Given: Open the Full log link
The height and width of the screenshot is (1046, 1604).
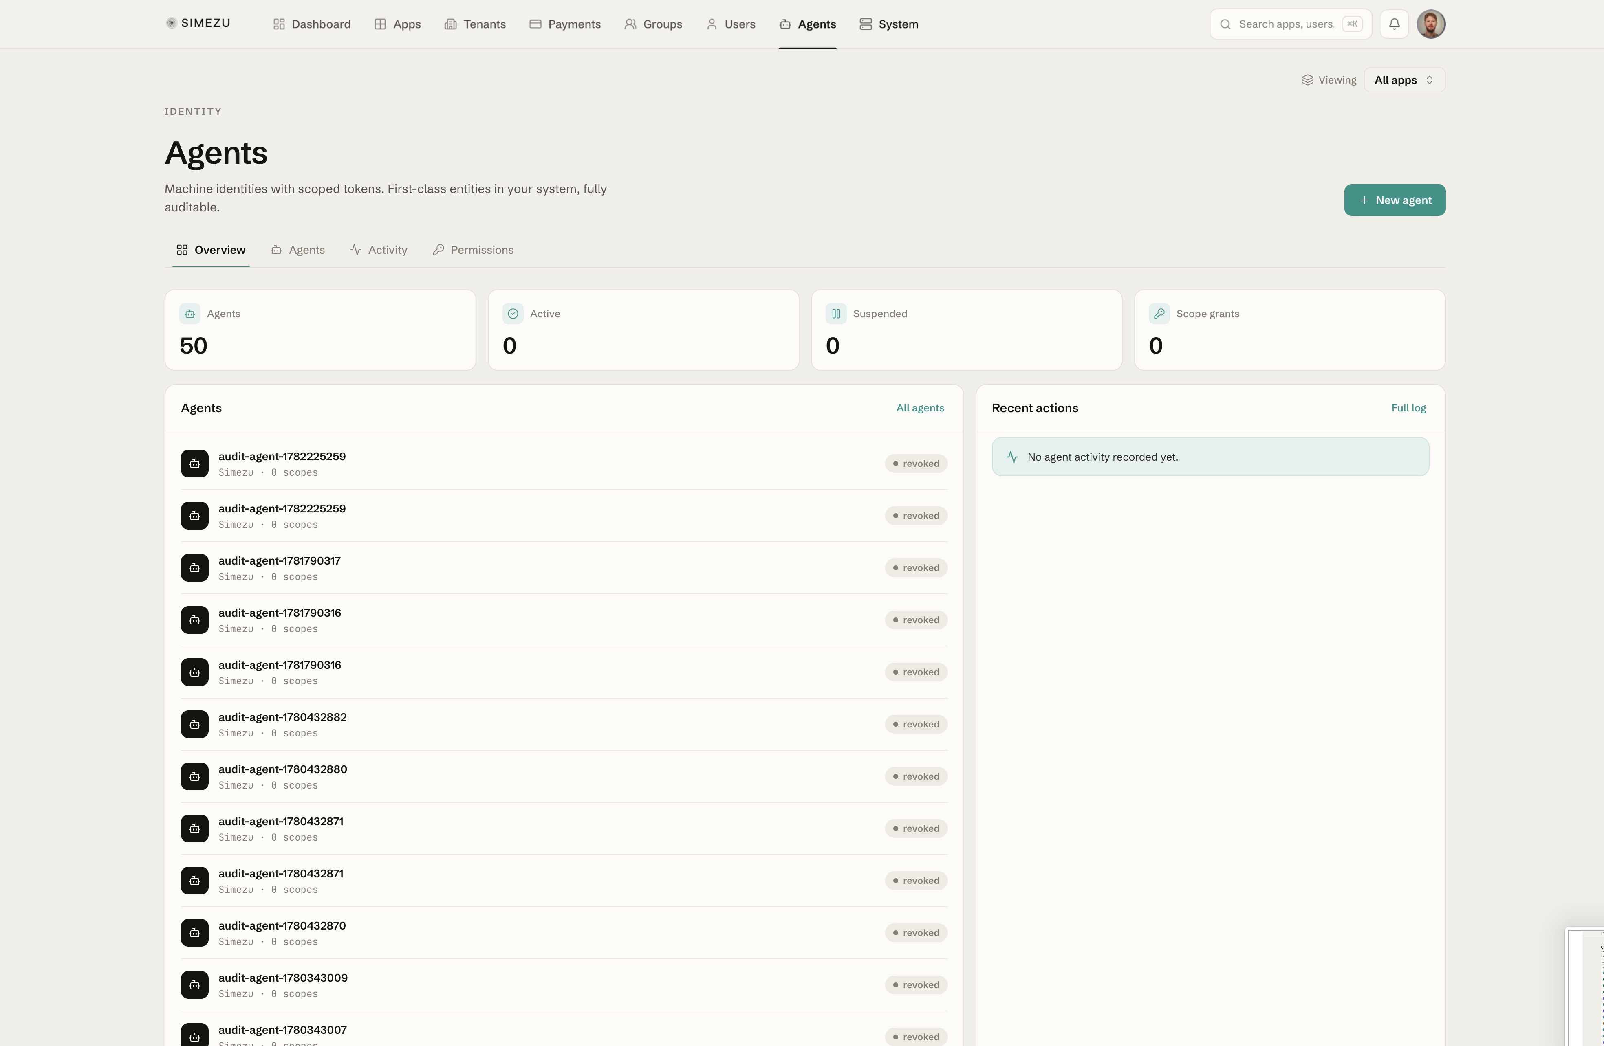Looking at the screenshot, I should pos(1408,408).
